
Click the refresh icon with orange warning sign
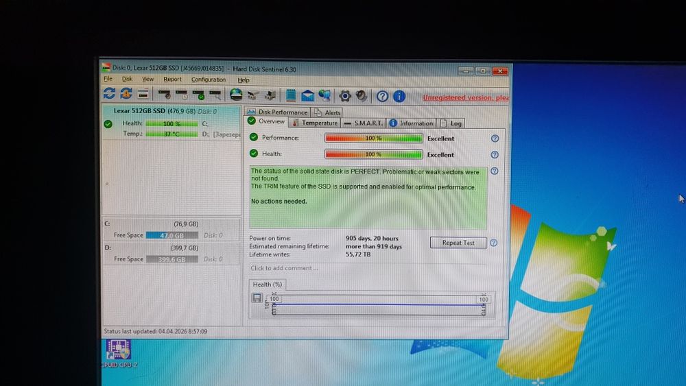click(x=126, y=93)
